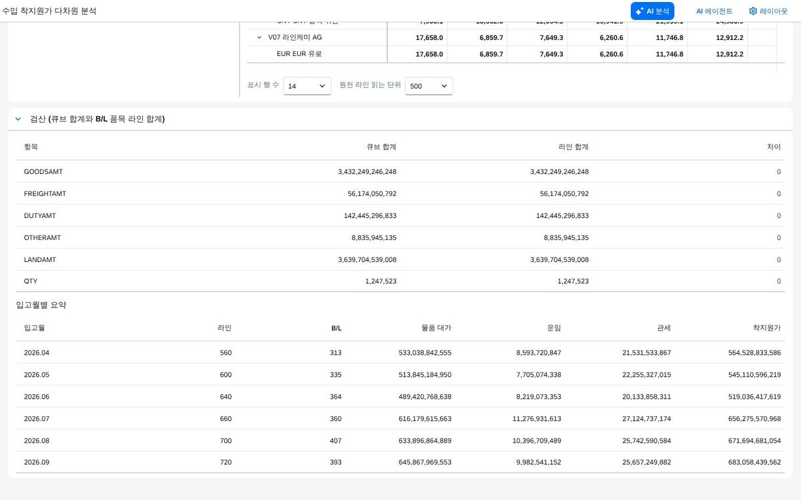Collapse the V07 라인케미 AG row
Viewport: 801px width, 500px height.
tap(259, 37)
